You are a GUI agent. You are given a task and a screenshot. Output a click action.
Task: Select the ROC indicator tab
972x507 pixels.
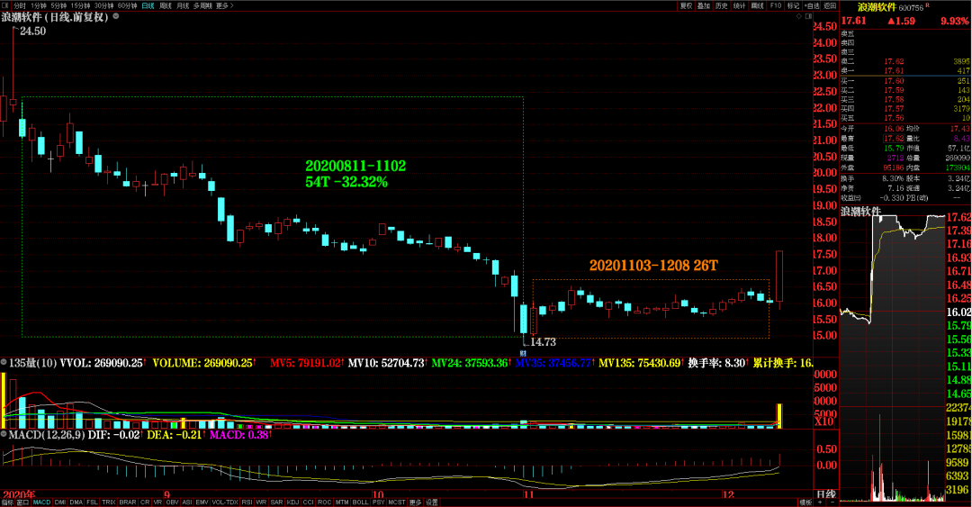pos(324,502)
